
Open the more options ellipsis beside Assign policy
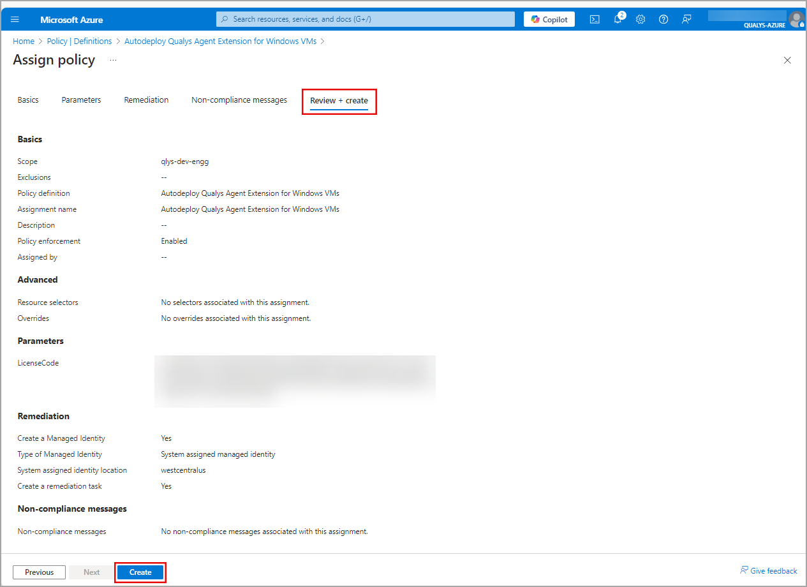coord(113,59)
